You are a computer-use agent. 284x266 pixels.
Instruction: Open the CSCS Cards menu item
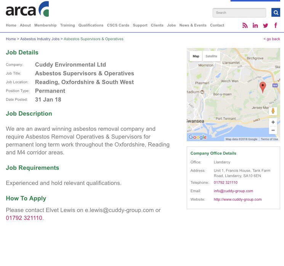point(118,25)
